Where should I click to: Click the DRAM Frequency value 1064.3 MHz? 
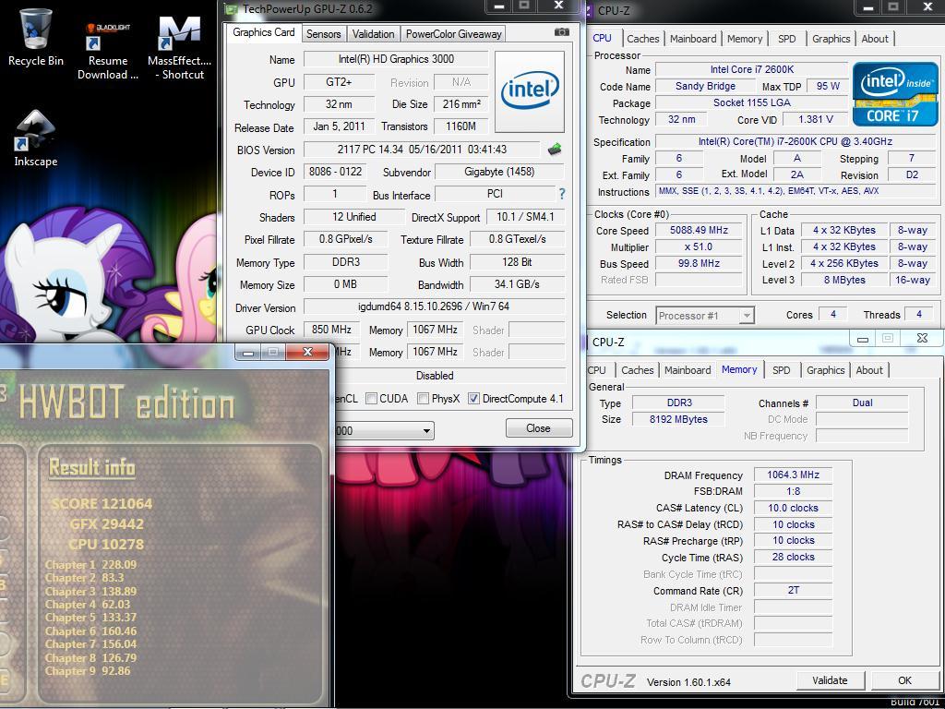(x=793, y=475)
